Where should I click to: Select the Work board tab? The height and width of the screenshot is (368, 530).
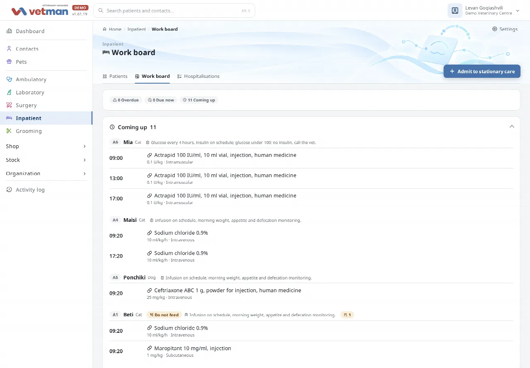pos(152,76)
